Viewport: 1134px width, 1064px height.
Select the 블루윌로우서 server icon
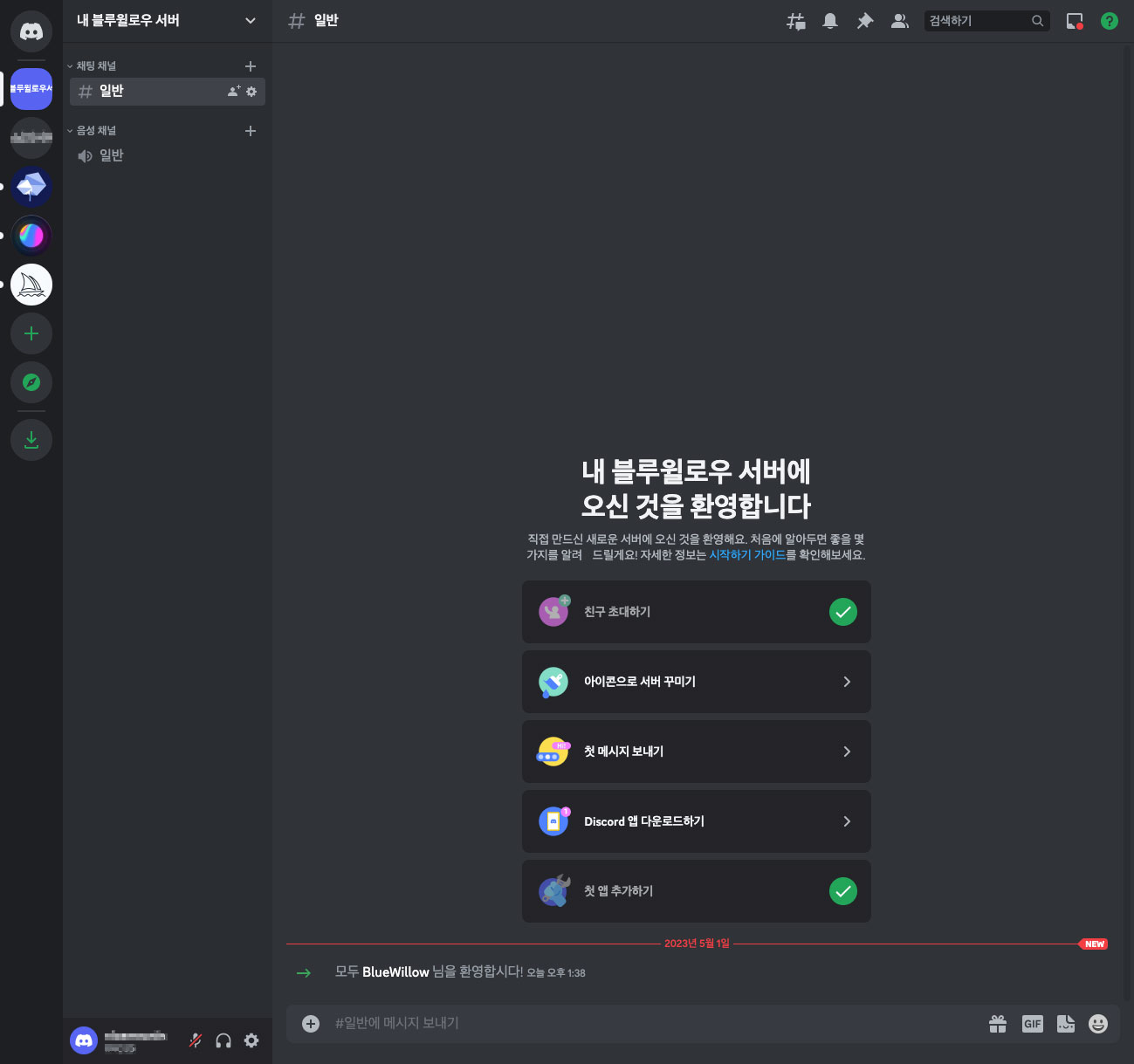(x=31, y=89)
